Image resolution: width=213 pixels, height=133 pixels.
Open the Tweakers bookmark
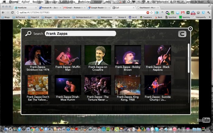146,17
